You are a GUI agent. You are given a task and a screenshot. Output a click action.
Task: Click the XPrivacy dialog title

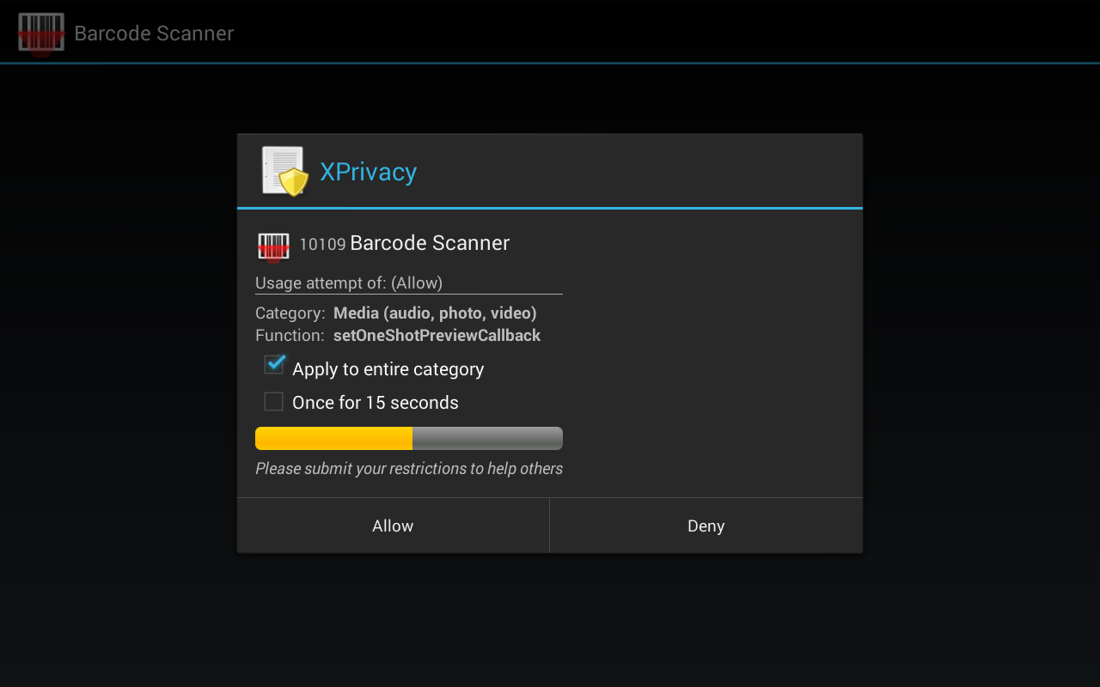coord(369,172)
